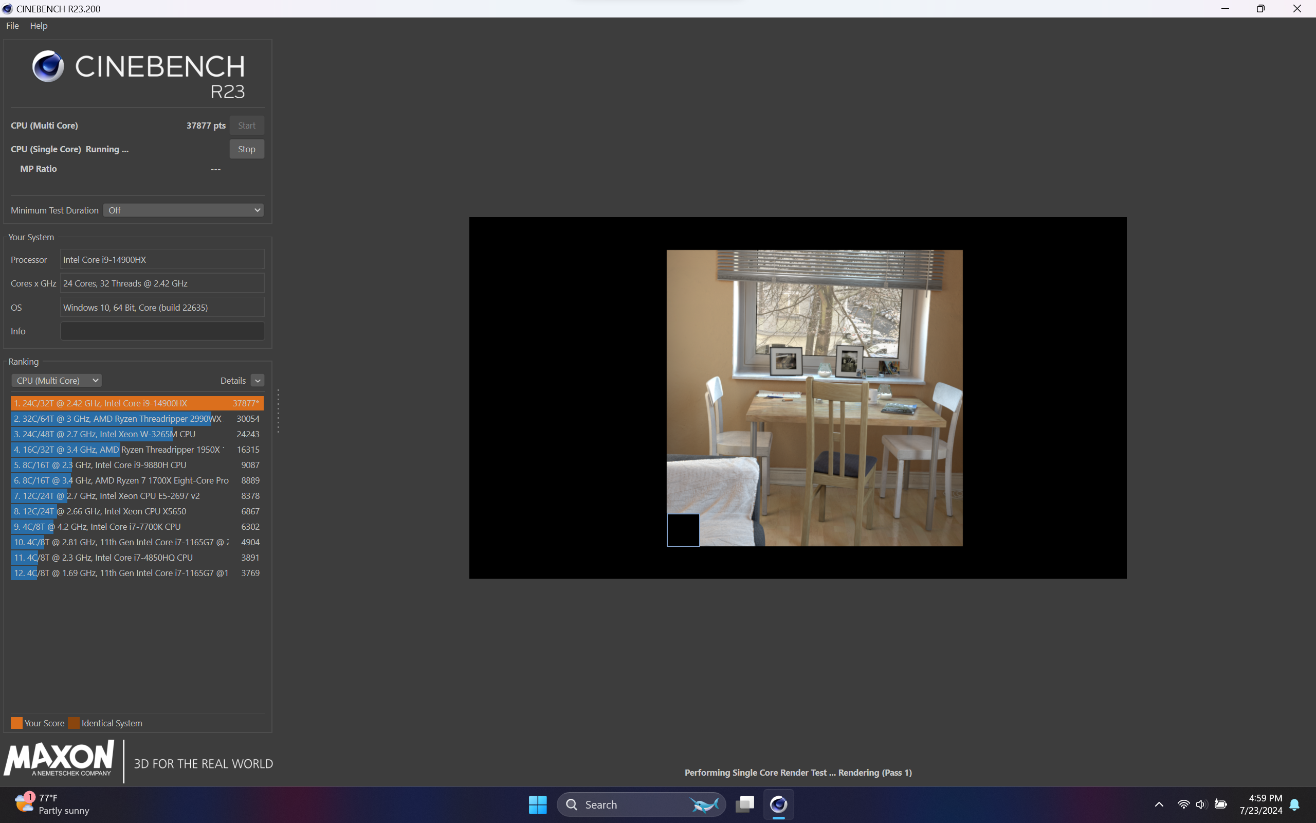The image size is (1316, 823).
Task: Show hidden system tray icons chevron
Action: [1159, 804]
